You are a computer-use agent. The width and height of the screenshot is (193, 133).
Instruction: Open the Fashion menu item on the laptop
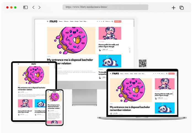pyautogui.click(x=132, y=74)
